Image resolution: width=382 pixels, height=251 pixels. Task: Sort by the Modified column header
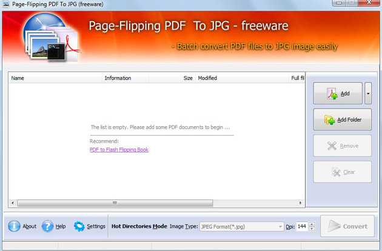coord(242,78)
